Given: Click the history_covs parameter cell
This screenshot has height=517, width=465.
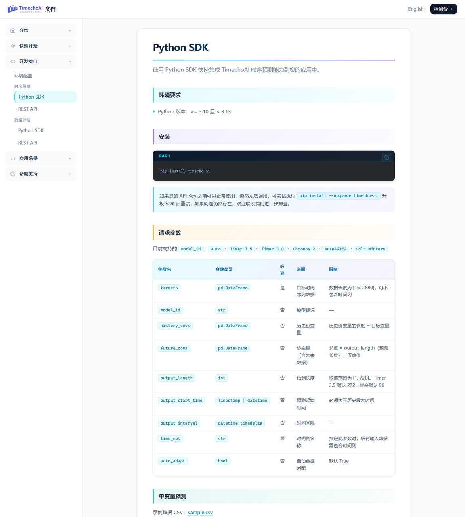Looking at the screenshot, I should 175,326.
